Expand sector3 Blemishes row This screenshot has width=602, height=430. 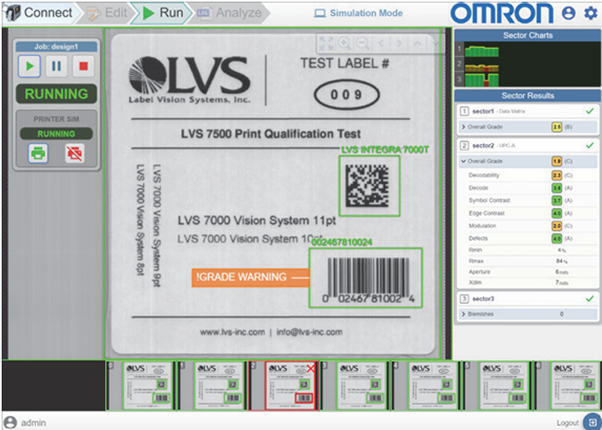[x=528, y=314]
